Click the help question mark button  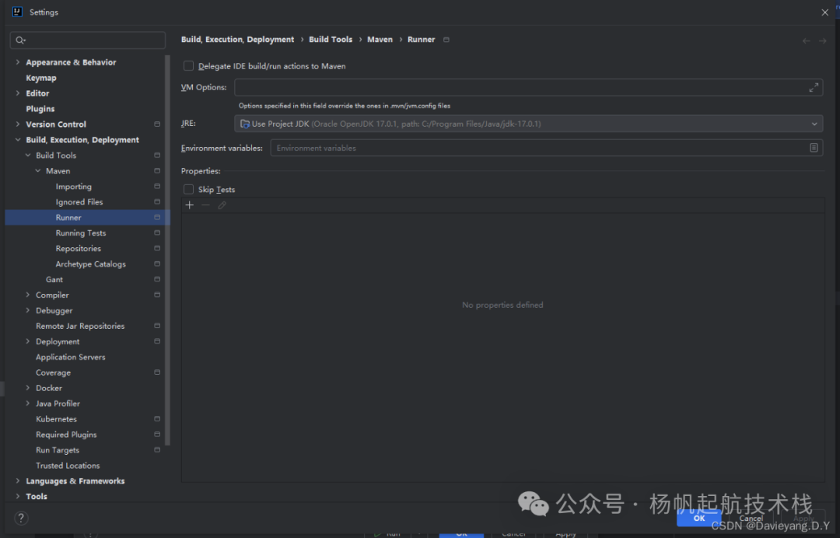coord(21,518)
